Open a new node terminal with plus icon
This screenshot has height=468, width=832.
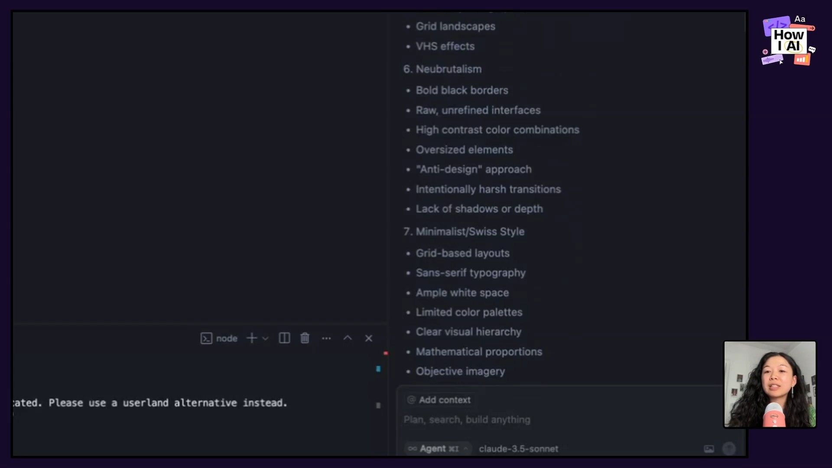tap(251, 338)
